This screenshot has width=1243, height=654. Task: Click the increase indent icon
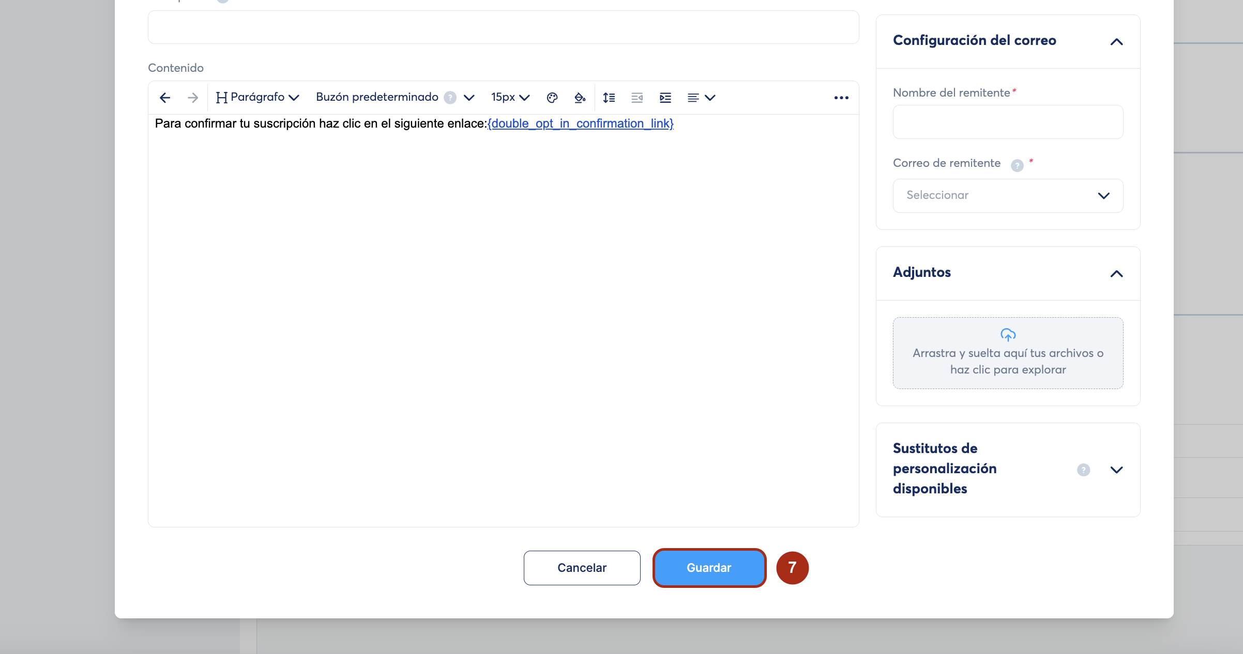coord(665,98)
